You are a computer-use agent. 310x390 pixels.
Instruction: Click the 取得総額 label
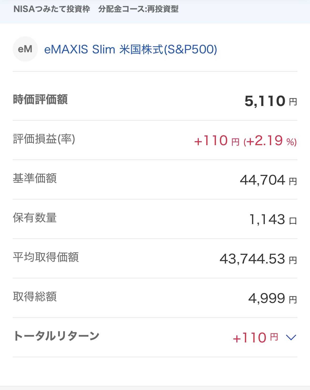[x=35, y=297]
